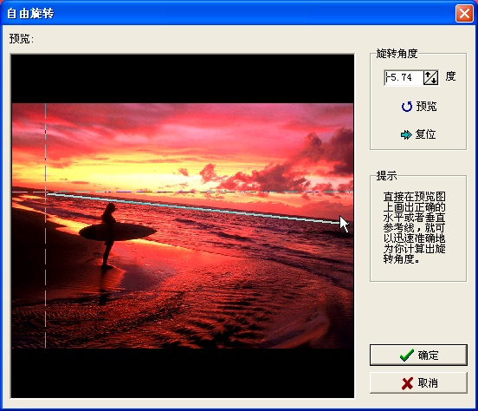Click the 复位 reset button
This screenshot has width=478, height=411.
(x=418, y=134)
